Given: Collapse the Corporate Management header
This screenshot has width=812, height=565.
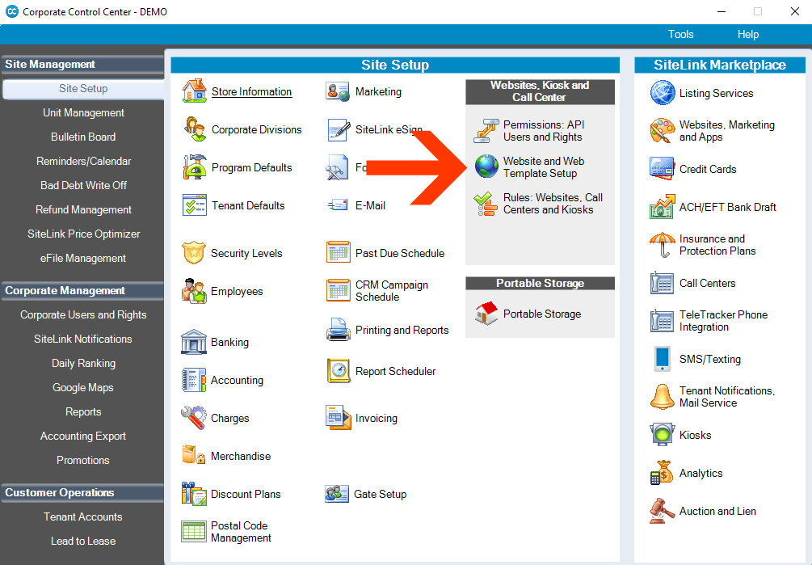Looking at the screenshot, I should (x=82, y=290).
